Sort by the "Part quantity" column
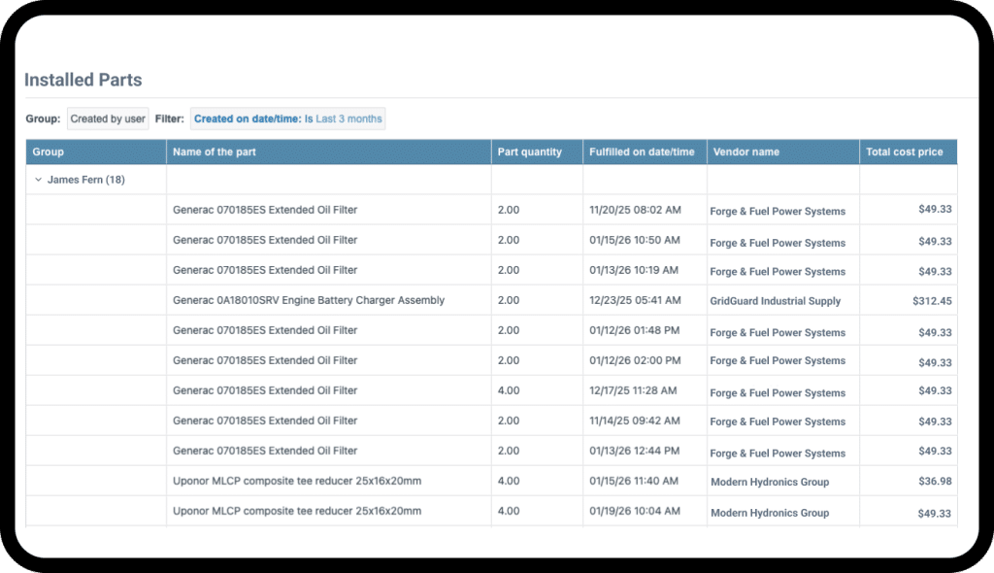The image size is (994, 573). tap(528, 152)
